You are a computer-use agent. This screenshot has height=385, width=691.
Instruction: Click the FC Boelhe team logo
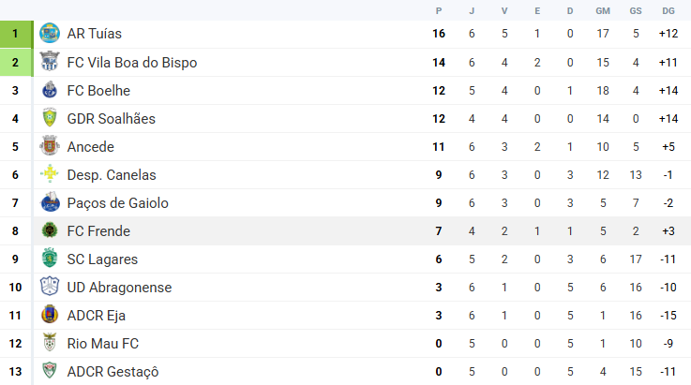(x=50, y=91)
